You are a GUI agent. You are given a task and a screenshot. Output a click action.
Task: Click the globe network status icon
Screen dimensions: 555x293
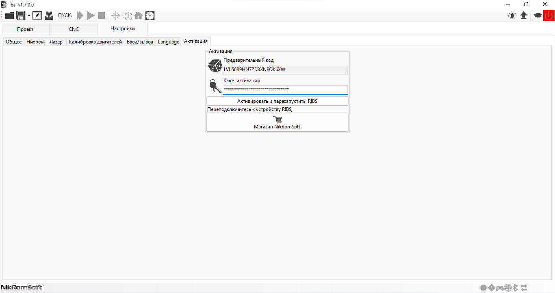click(x=507, y=288)
